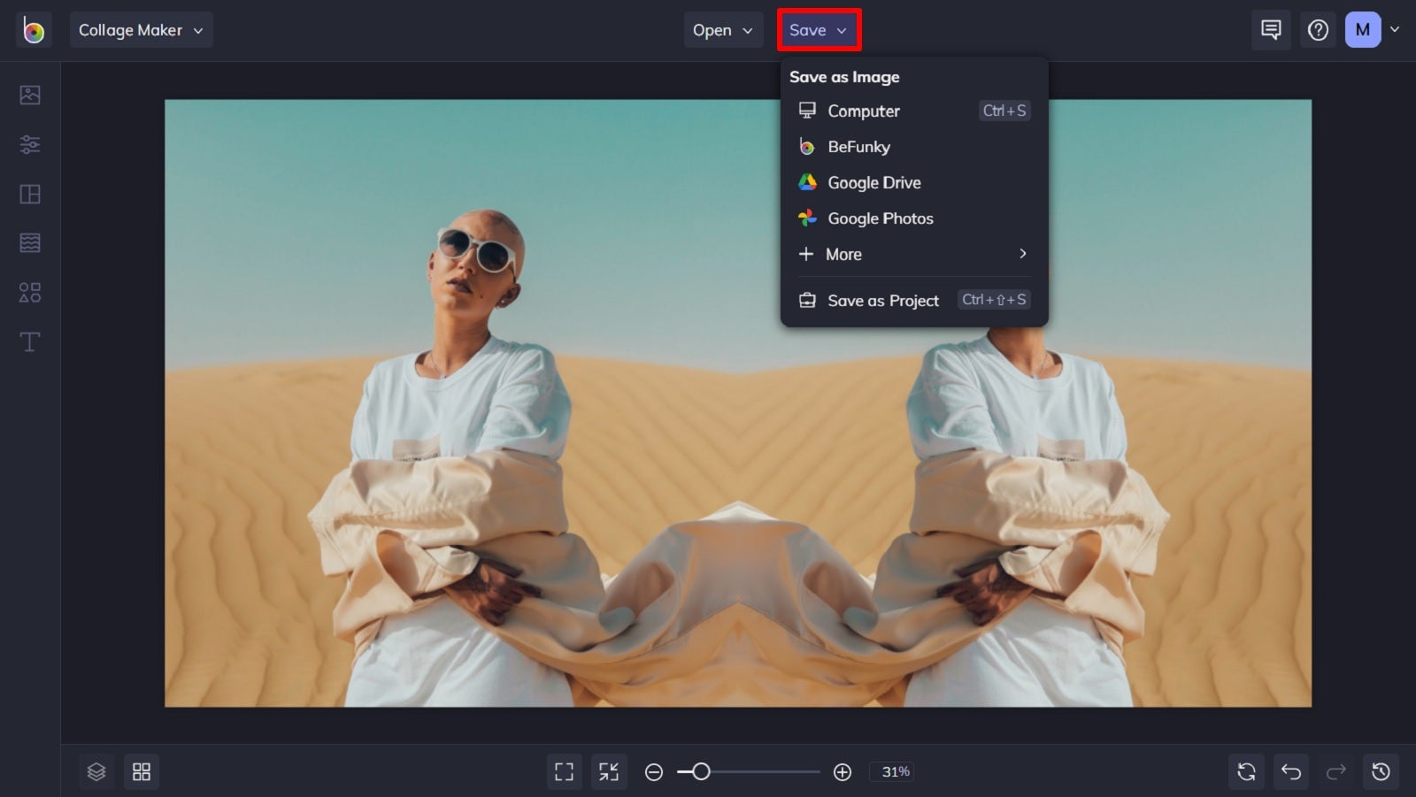Image resolution: width=1416 pixels, height=797 pixels.
Task: Select Google Drive from the Save menu
Action: [x=873, y=182]
